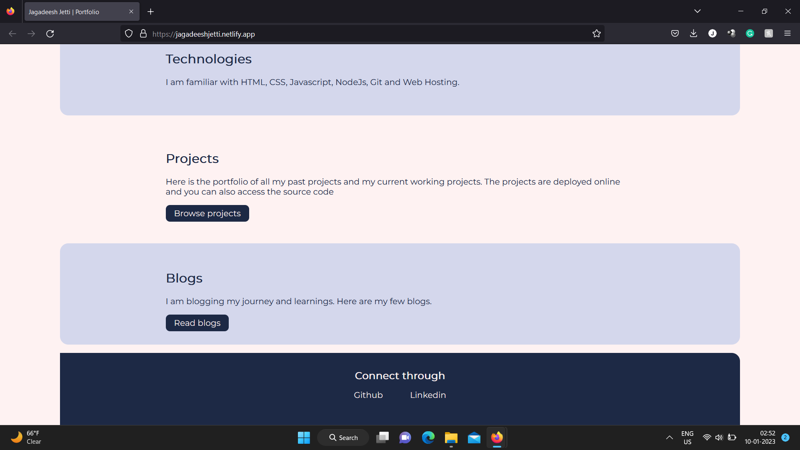800x450 pixels.
Task: Open the Github link under Connect through
Action: coord(368,395)
